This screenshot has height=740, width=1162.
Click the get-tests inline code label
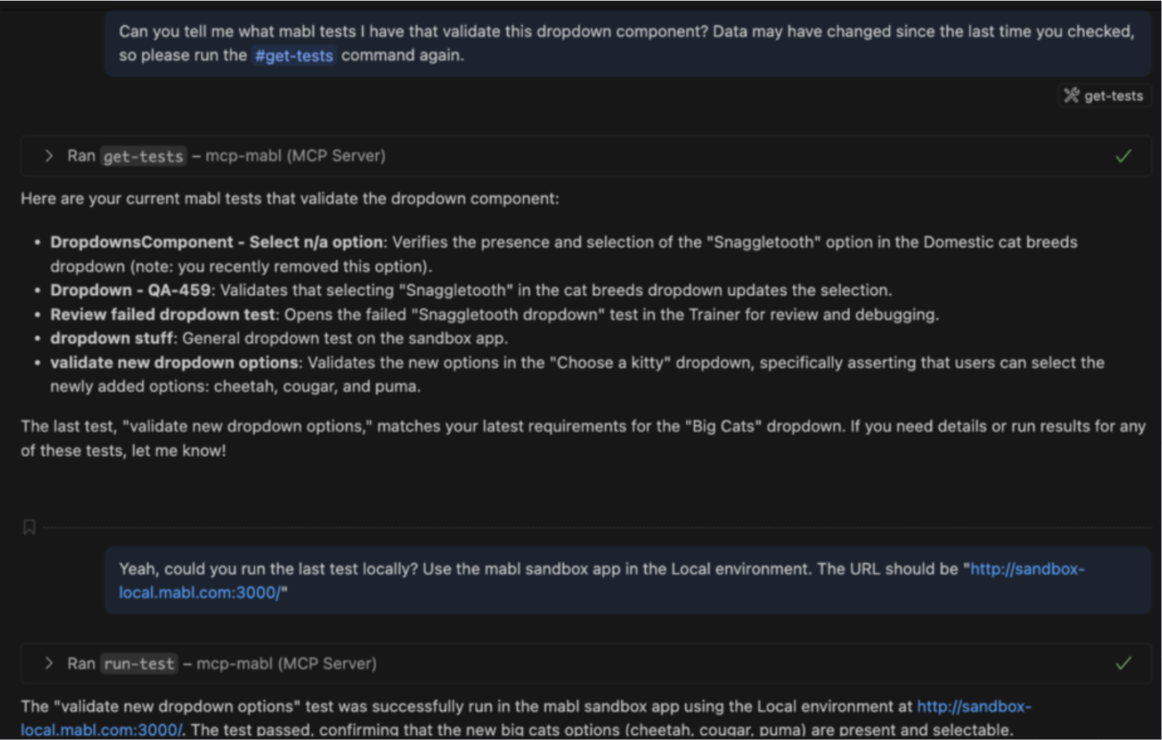point(143,155)
